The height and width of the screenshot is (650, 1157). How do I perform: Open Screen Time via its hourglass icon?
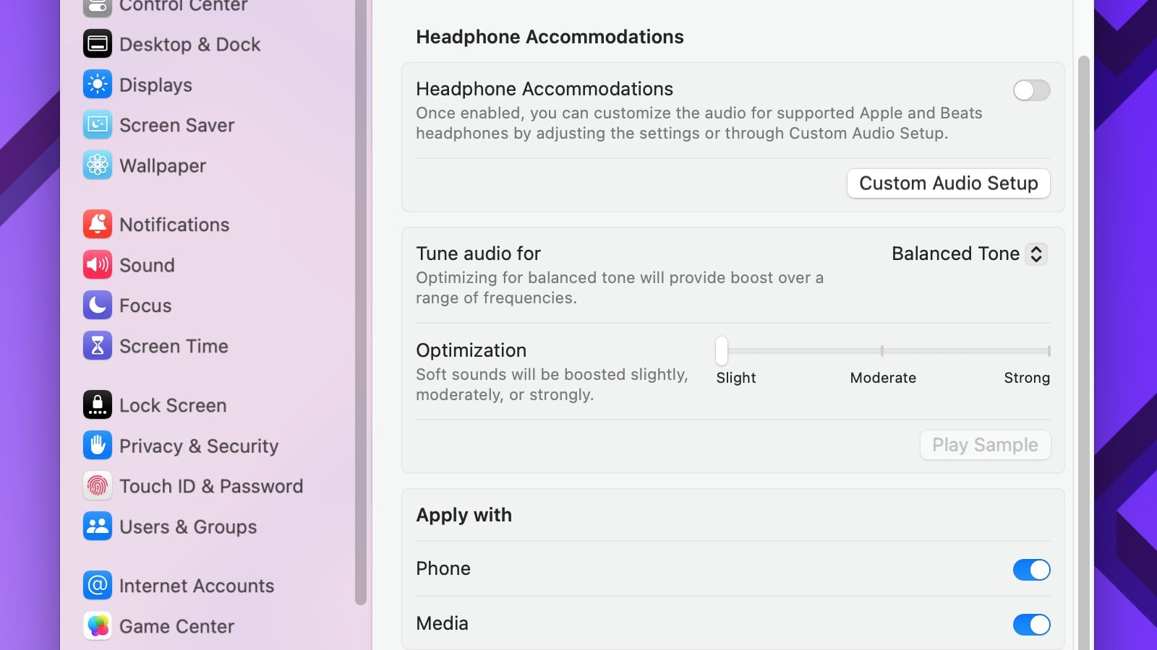coord(97,346)
